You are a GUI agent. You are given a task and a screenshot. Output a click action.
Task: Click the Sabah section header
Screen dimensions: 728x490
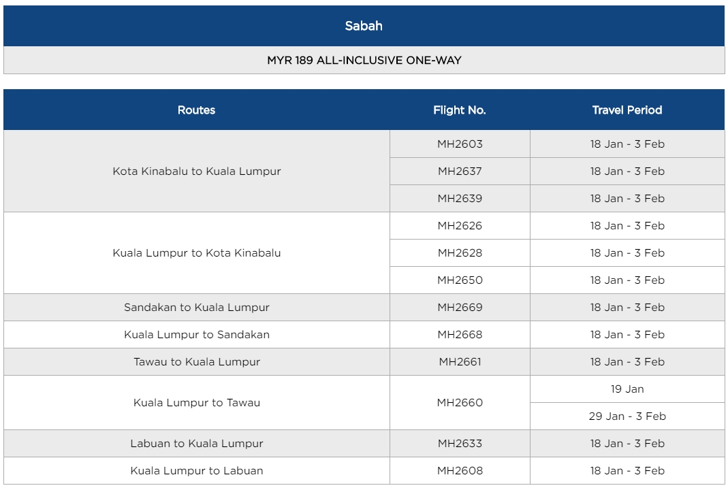pyautogui.click(x=364, y=26)
